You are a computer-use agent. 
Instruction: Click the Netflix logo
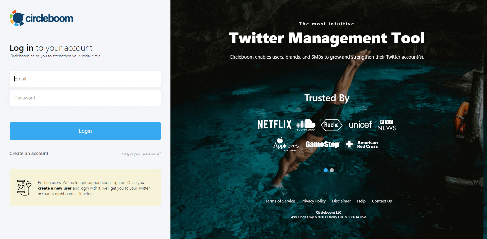point(274,125)
